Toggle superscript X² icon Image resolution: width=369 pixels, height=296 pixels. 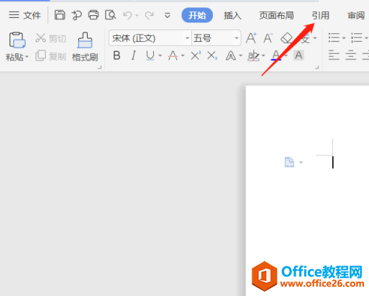pos(196,55)
